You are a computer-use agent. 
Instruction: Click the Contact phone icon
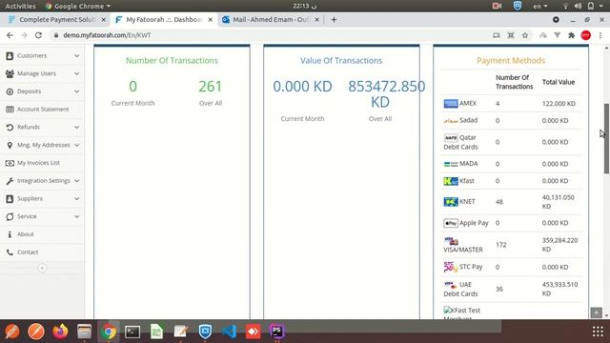pyautogui.click(x=10, y=252)
